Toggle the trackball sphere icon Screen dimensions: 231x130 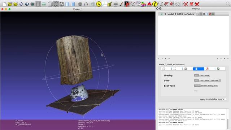93,4
